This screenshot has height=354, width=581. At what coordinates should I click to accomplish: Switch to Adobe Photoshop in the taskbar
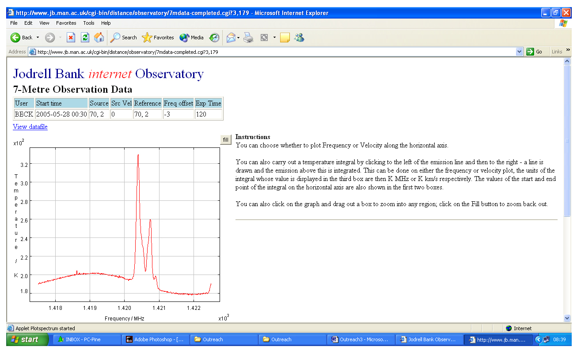pyautogui.click(x=155, y=339)
